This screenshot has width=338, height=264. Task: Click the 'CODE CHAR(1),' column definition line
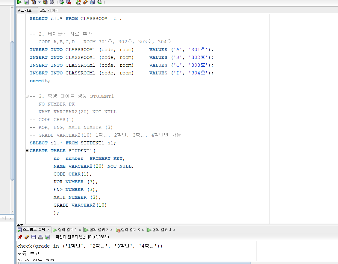click(x=73, y=174)
